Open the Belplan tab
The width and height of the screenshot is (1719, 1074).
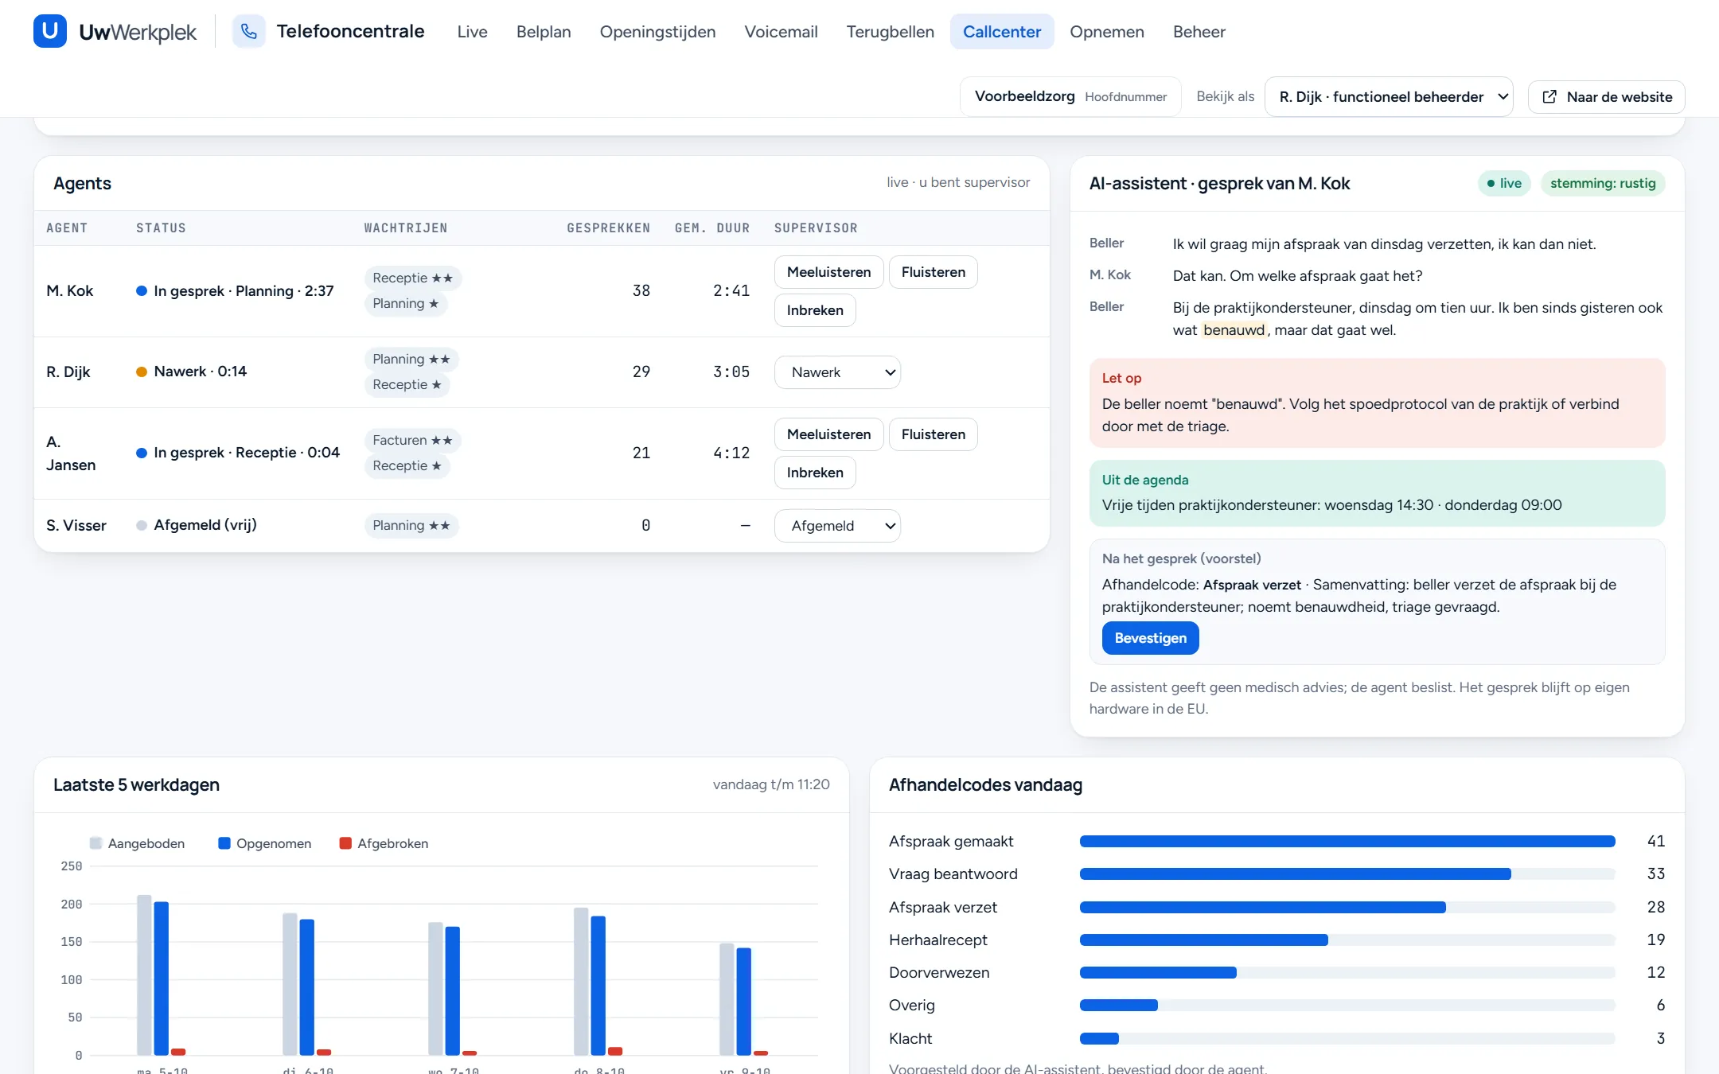[x=544, y=32]
